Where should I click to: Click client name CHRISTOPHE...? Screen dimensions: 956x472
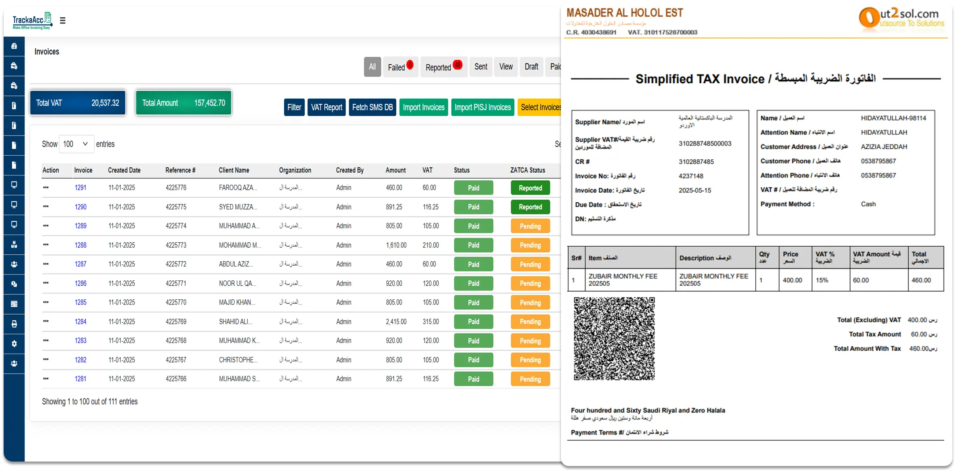click(x=238, y=360)
